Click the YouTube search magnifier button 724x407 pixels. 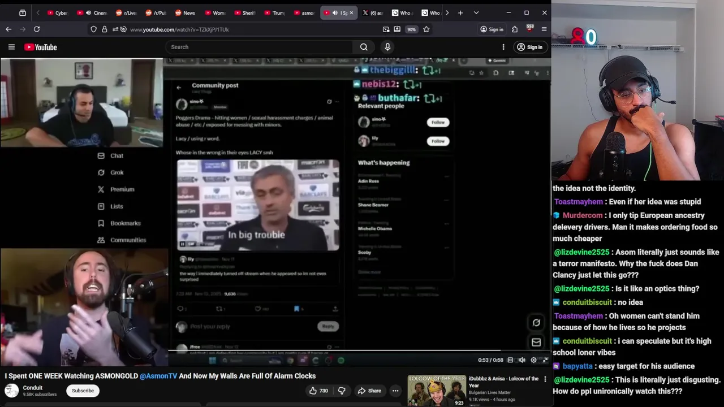coord(364,47)
